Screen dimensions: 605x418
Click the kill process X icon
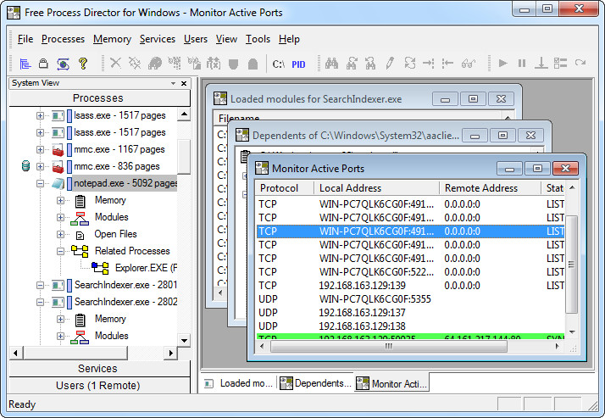pos(115,63)
